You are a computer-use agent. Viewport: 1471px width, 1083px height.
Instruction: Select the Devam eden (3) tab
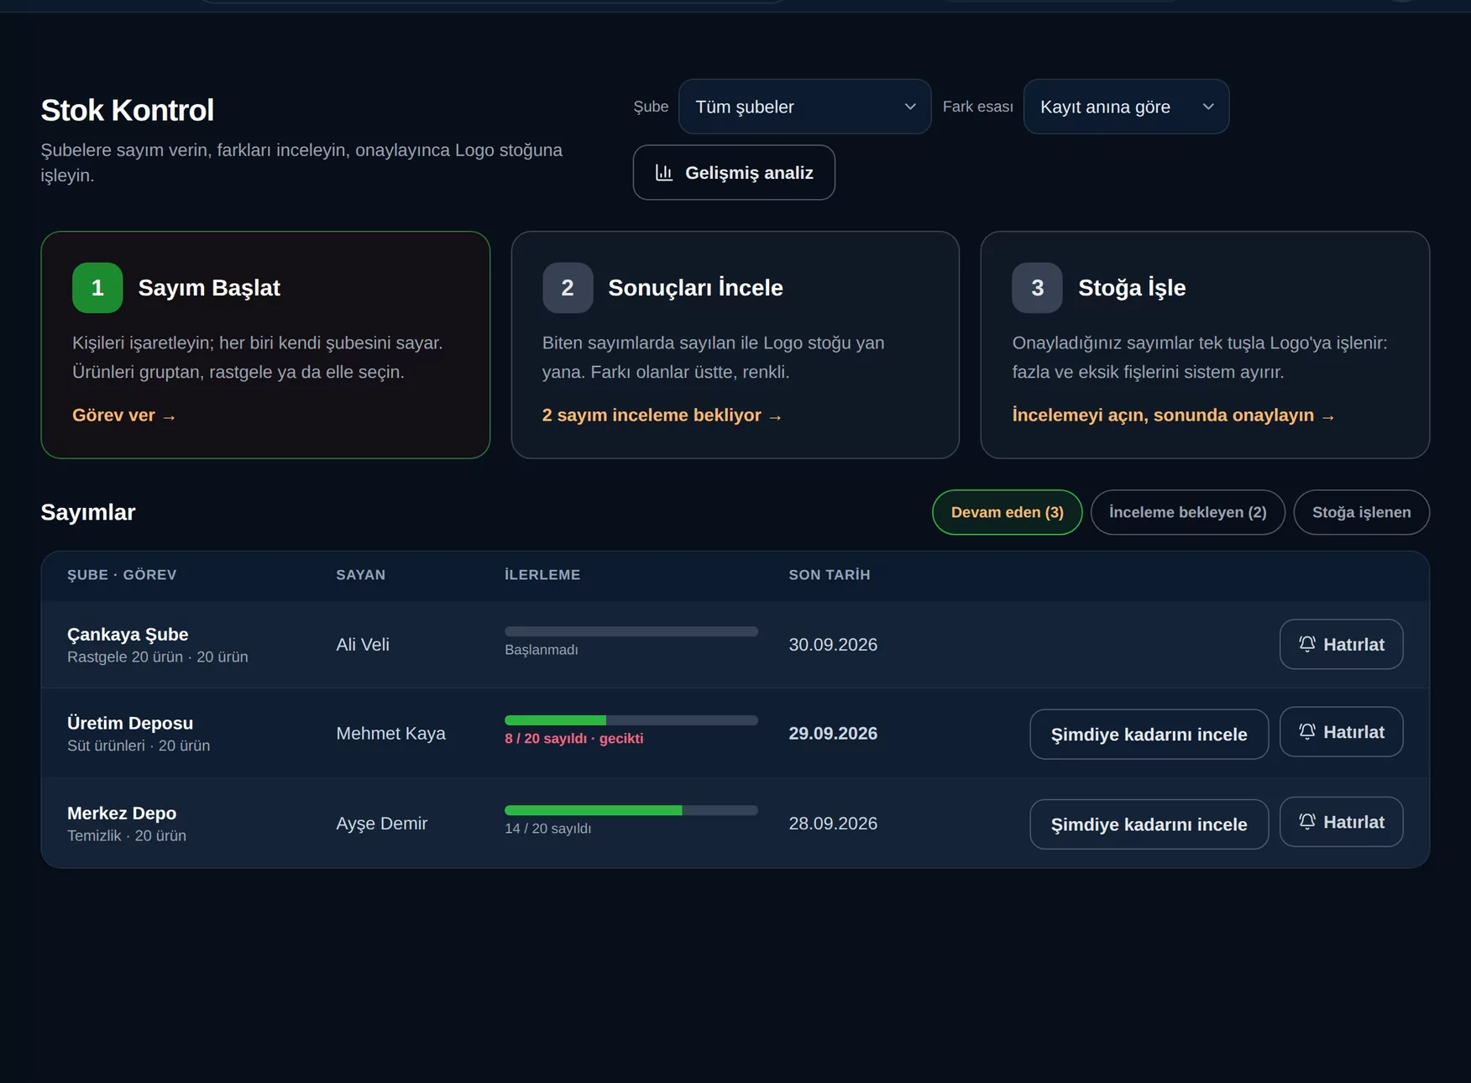pos(1007,512)
